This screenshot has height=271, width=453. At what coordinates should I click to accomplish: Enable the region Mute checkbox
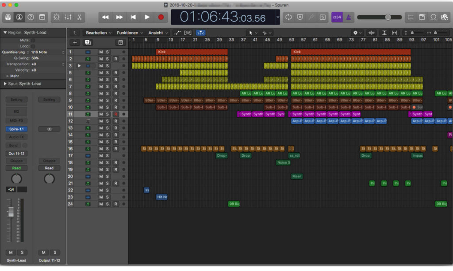click(x=33, y=40)
